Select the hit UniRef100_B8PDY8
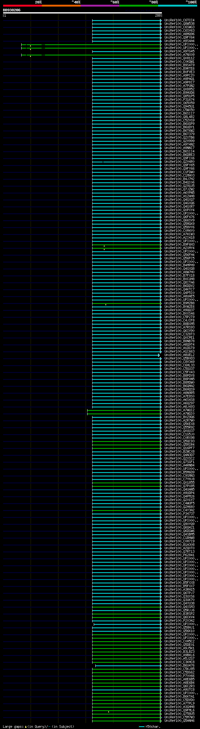This screenshot has width=200, height=729. pyautogui.click(x=179, y=376)
